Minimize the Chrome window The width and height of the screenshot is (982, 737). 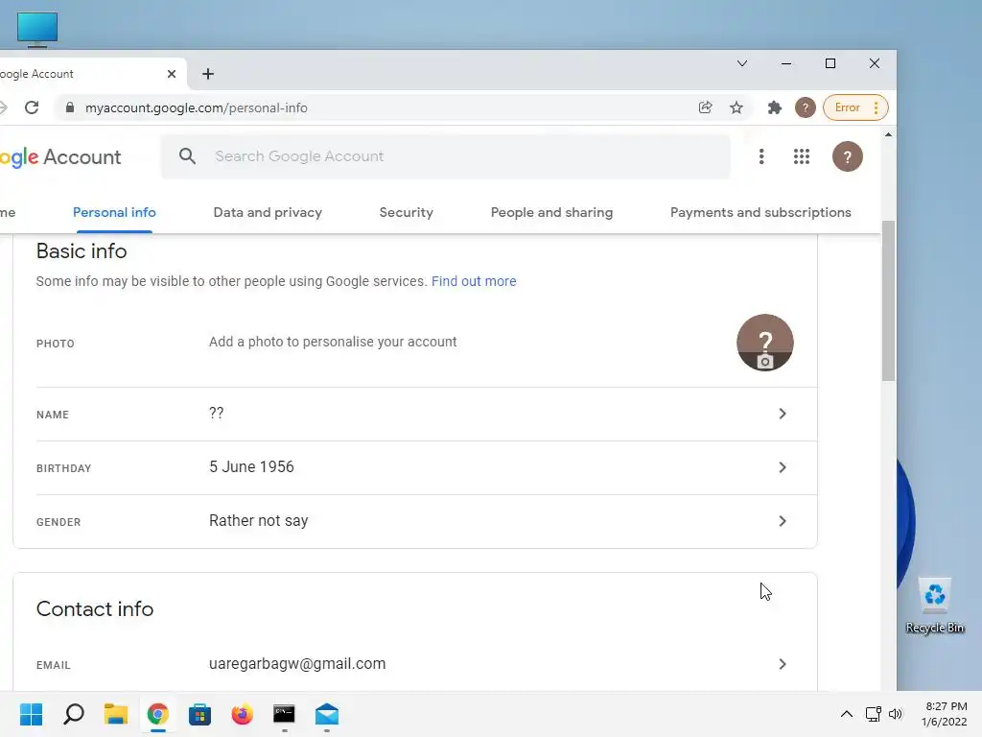pos(786,63)
